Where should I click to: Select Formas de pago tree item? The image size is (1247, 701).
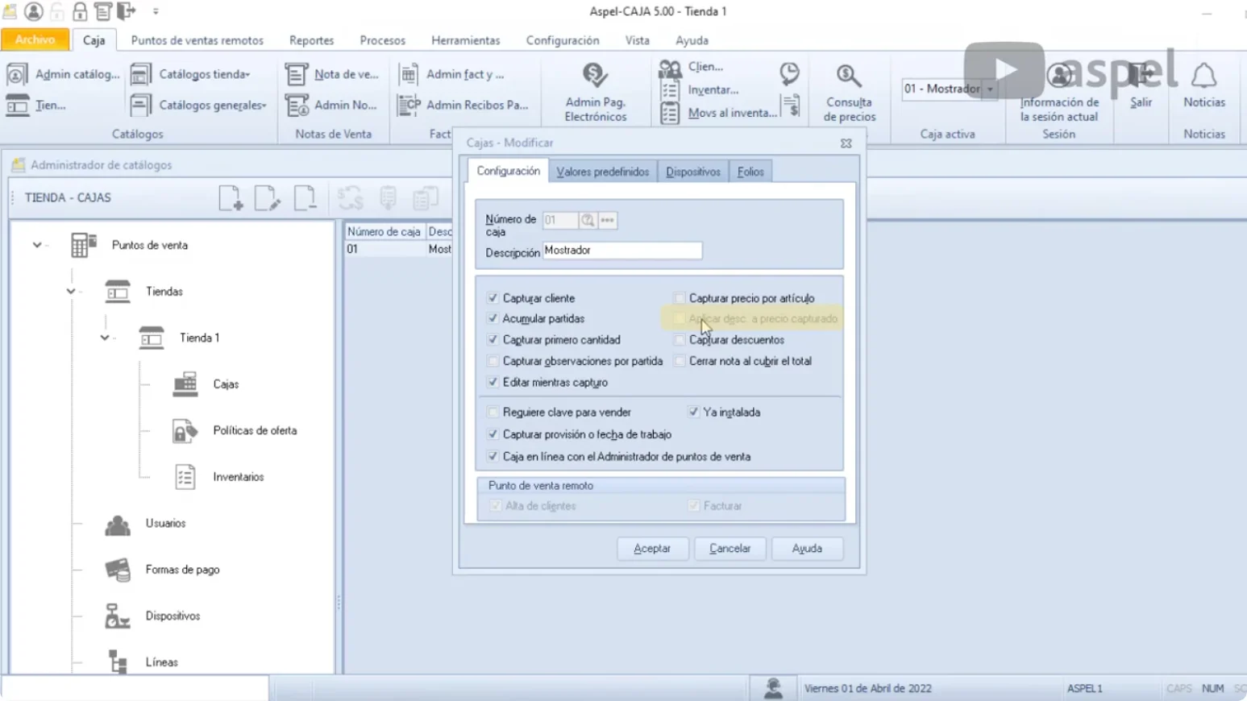182,570
